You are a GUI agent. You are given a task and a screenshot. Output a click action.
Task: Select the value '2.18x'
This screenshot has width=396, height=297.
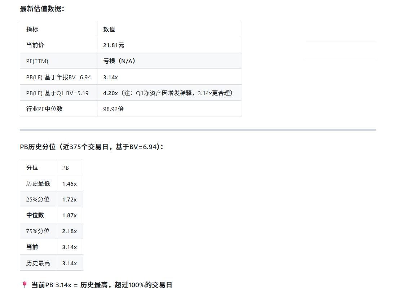70,231
